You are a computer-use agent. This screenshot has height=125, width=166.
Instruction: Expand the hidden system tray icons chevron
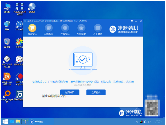pyautogui.click(x=137, y=122)
